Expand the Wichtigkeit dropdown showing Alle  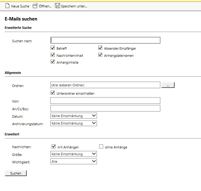tap(74, 161)
